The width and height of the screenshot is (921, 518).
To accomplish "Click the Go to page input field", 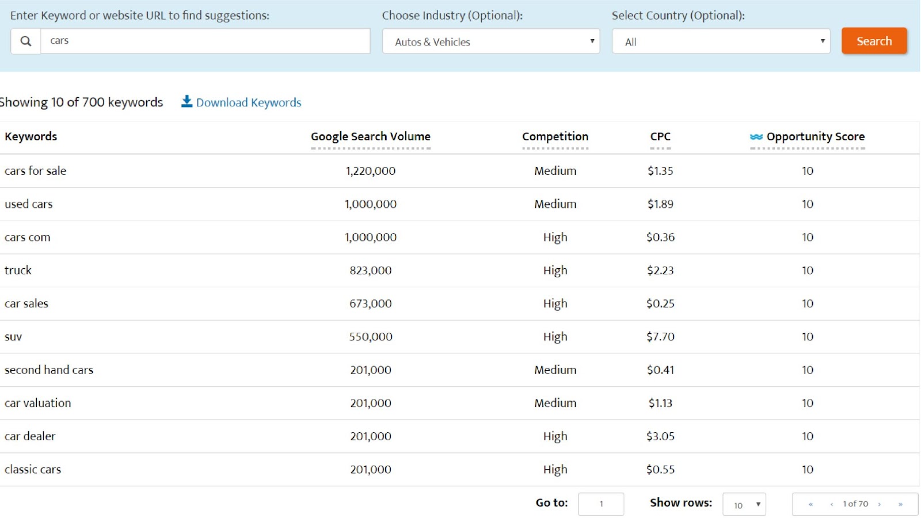I will click(x=601, y=504).
